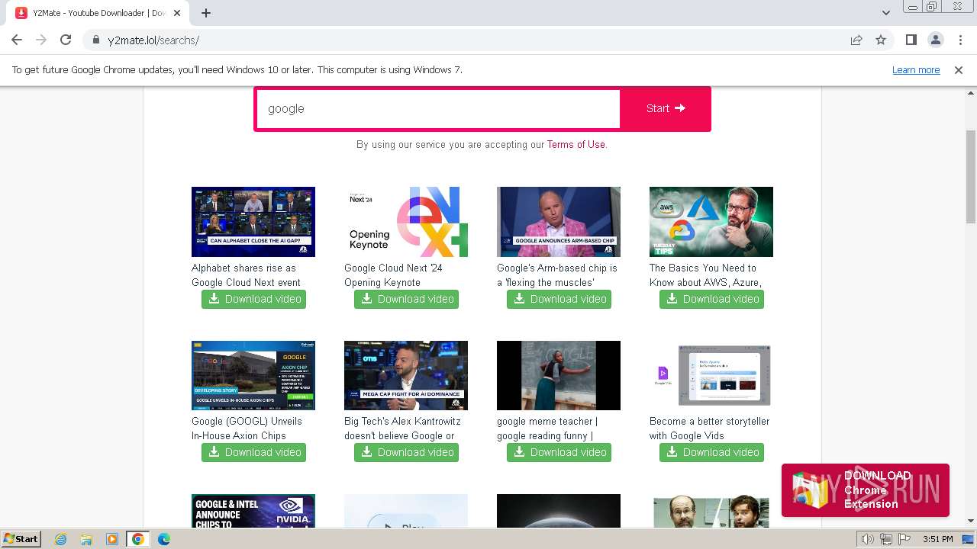Viewport: 977px width, 549px height.
Task: Download video for google meme teacher
Action: point(559,452)
